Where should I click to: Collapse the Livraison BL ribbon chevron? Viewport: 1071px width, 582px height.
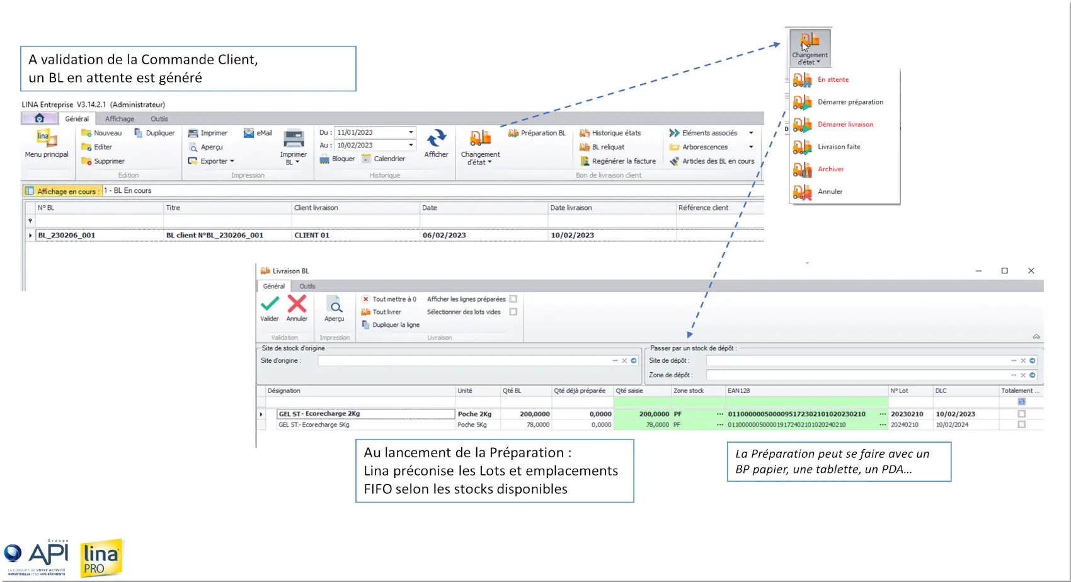point(1036,337)
